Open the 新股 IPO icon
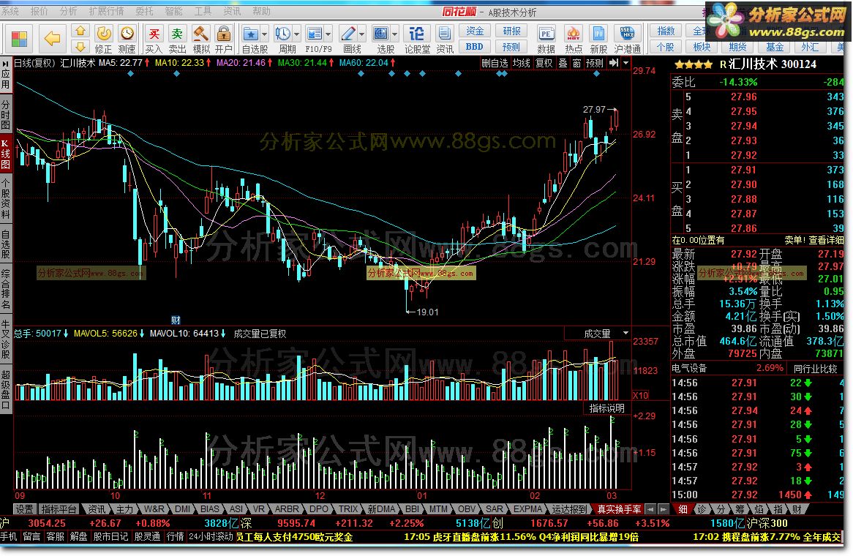 (x=598, y=39)
